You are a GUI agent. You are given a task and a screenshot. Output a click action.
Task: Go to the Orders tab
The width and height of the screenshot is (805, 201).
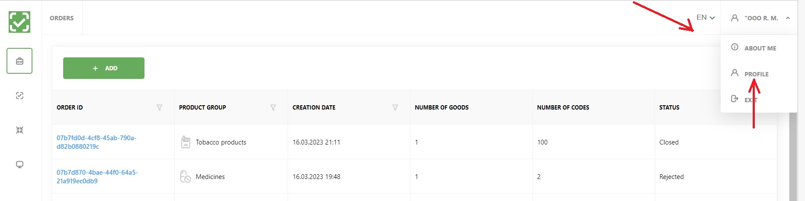pos(62,18)
